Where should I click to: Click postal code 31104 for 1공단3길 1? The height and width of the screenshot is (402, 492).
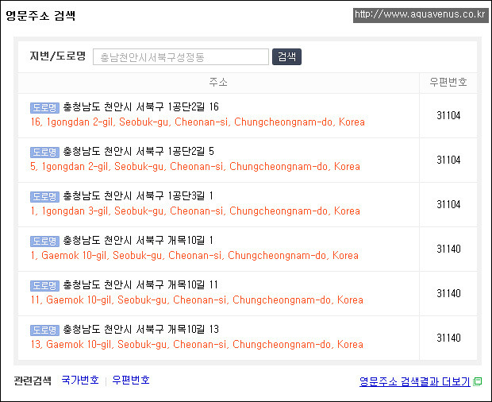coord(448,205)
